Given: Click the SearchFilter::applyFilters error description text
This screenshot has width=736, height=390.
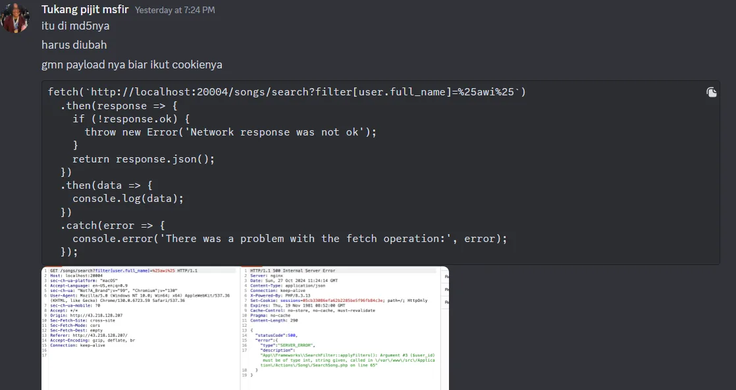Looking at the screenshot, I should [348, 360].
